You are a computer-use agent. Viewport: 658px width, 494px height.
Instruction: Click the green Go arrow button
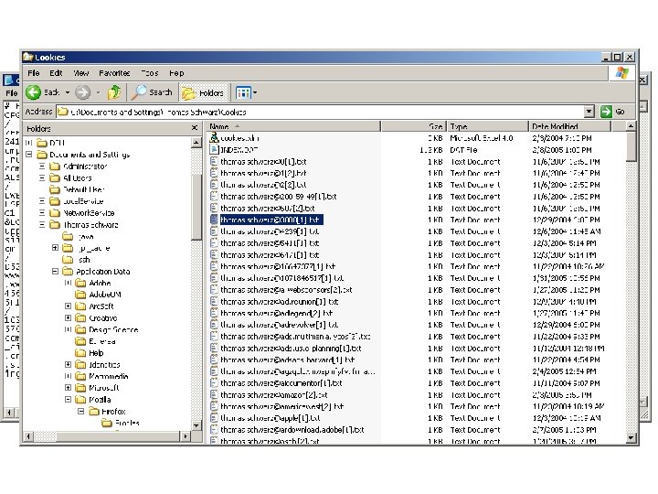(606, 112)
